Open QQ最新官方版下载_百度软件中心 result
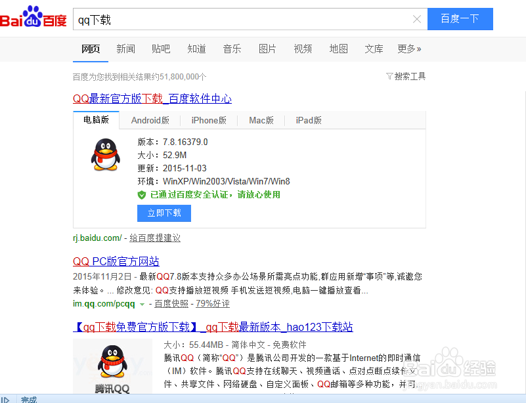Viewport: 526px width, 403px height. coord(152,98)
